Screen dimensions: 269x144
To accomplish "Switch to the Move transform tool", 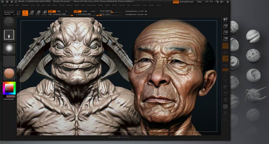I will 31,13.
